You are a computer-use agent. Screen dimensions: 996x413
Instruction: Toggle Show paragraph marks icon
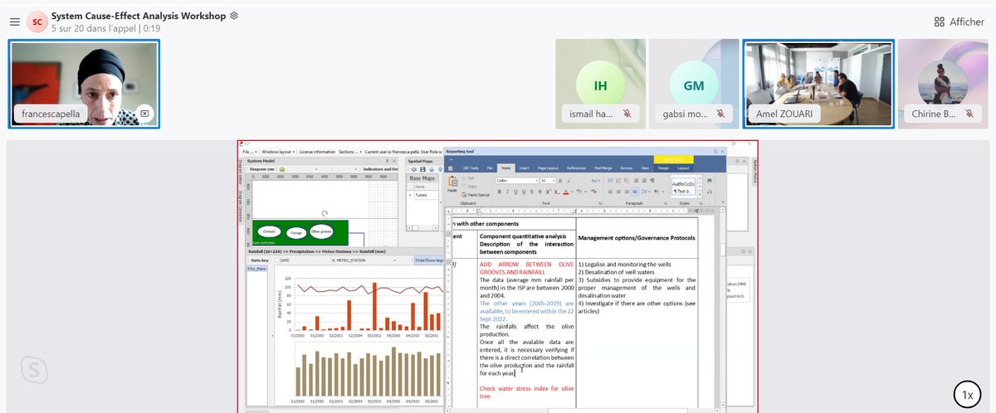pyautogui.click(x=652, y=181)
